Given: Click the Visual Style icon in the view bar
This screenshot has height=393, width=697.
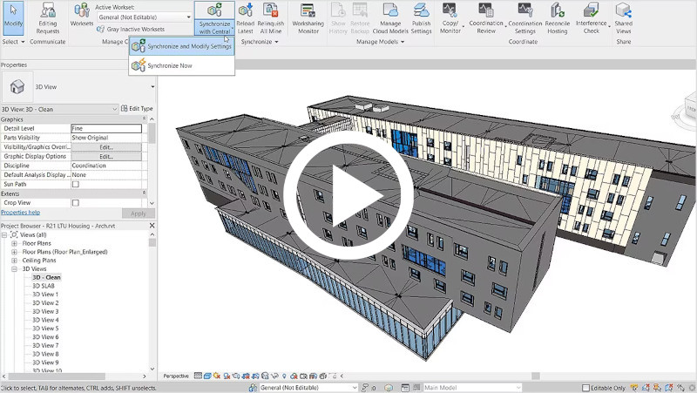Looking at the screenshot, I should click(207, 376).
